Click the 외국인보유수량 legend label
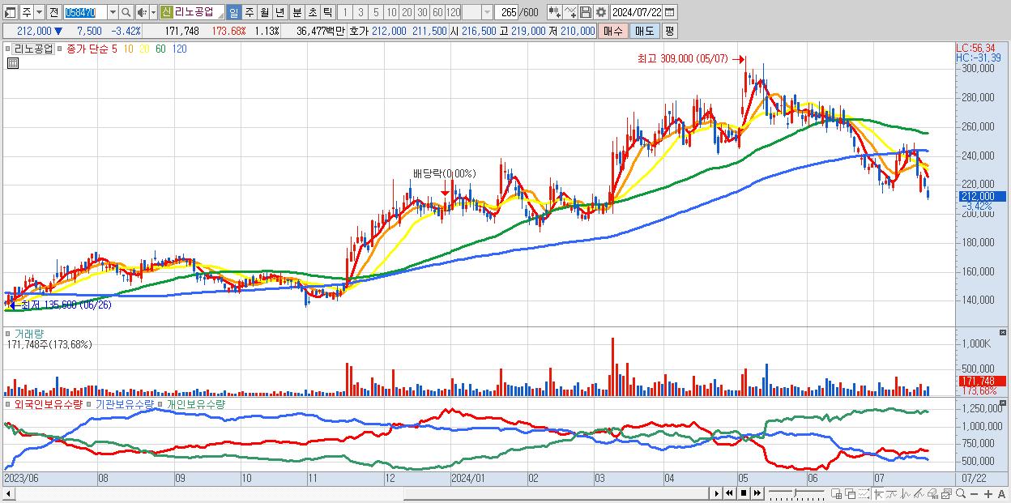The height and width of the screenshot is (503, 1011). (49, 403)
